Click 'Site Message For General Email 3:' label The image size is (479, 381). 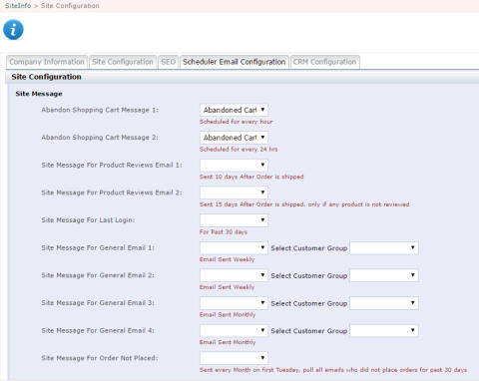point(98,303)
